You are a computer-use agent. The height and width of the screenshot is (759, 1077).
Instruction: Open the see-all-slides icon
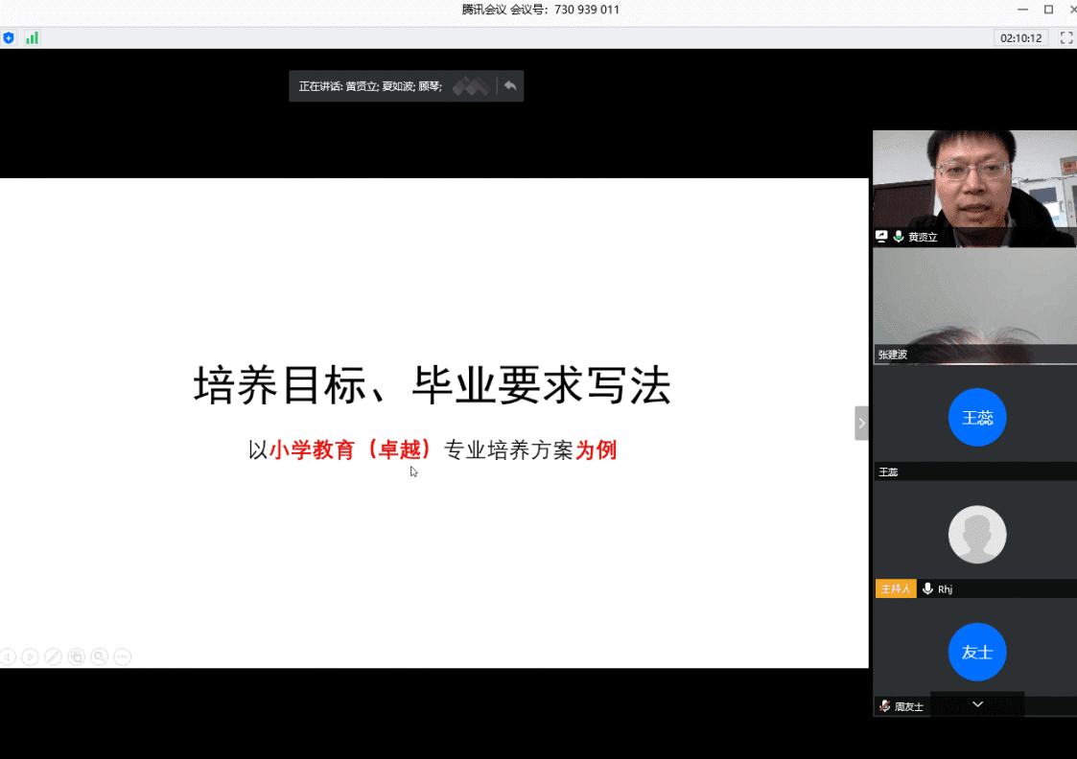coord(77,656)
